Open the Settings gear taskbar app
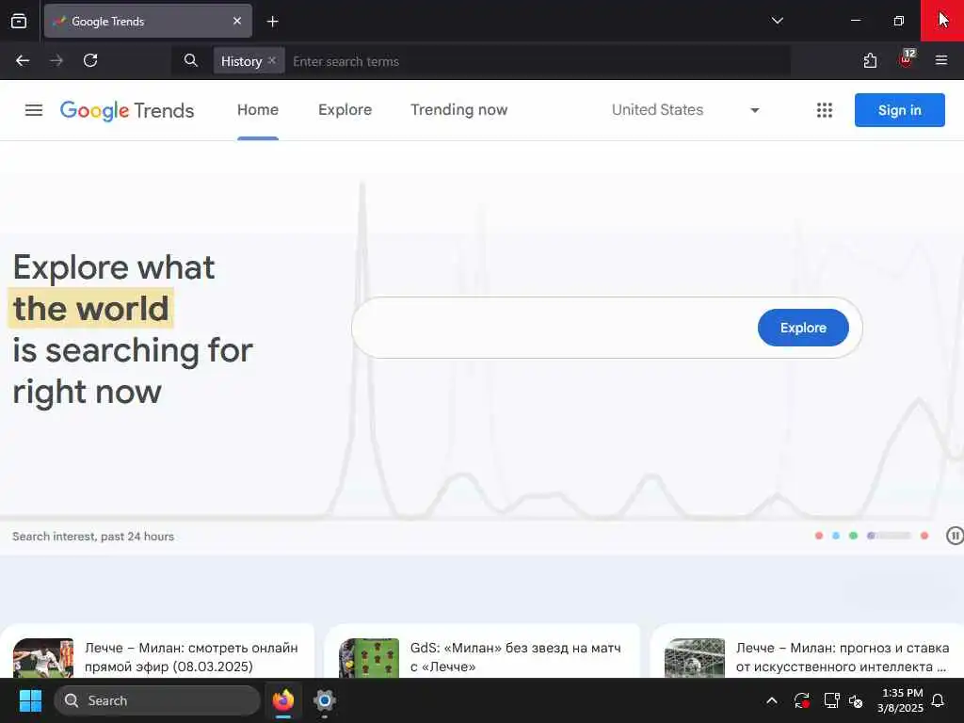The image size is (964, 723). coord(325,700)
